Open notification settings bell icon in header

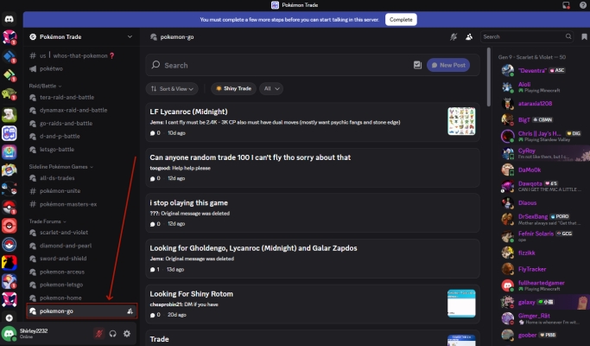pyautogui.click(x=454, y=37)
